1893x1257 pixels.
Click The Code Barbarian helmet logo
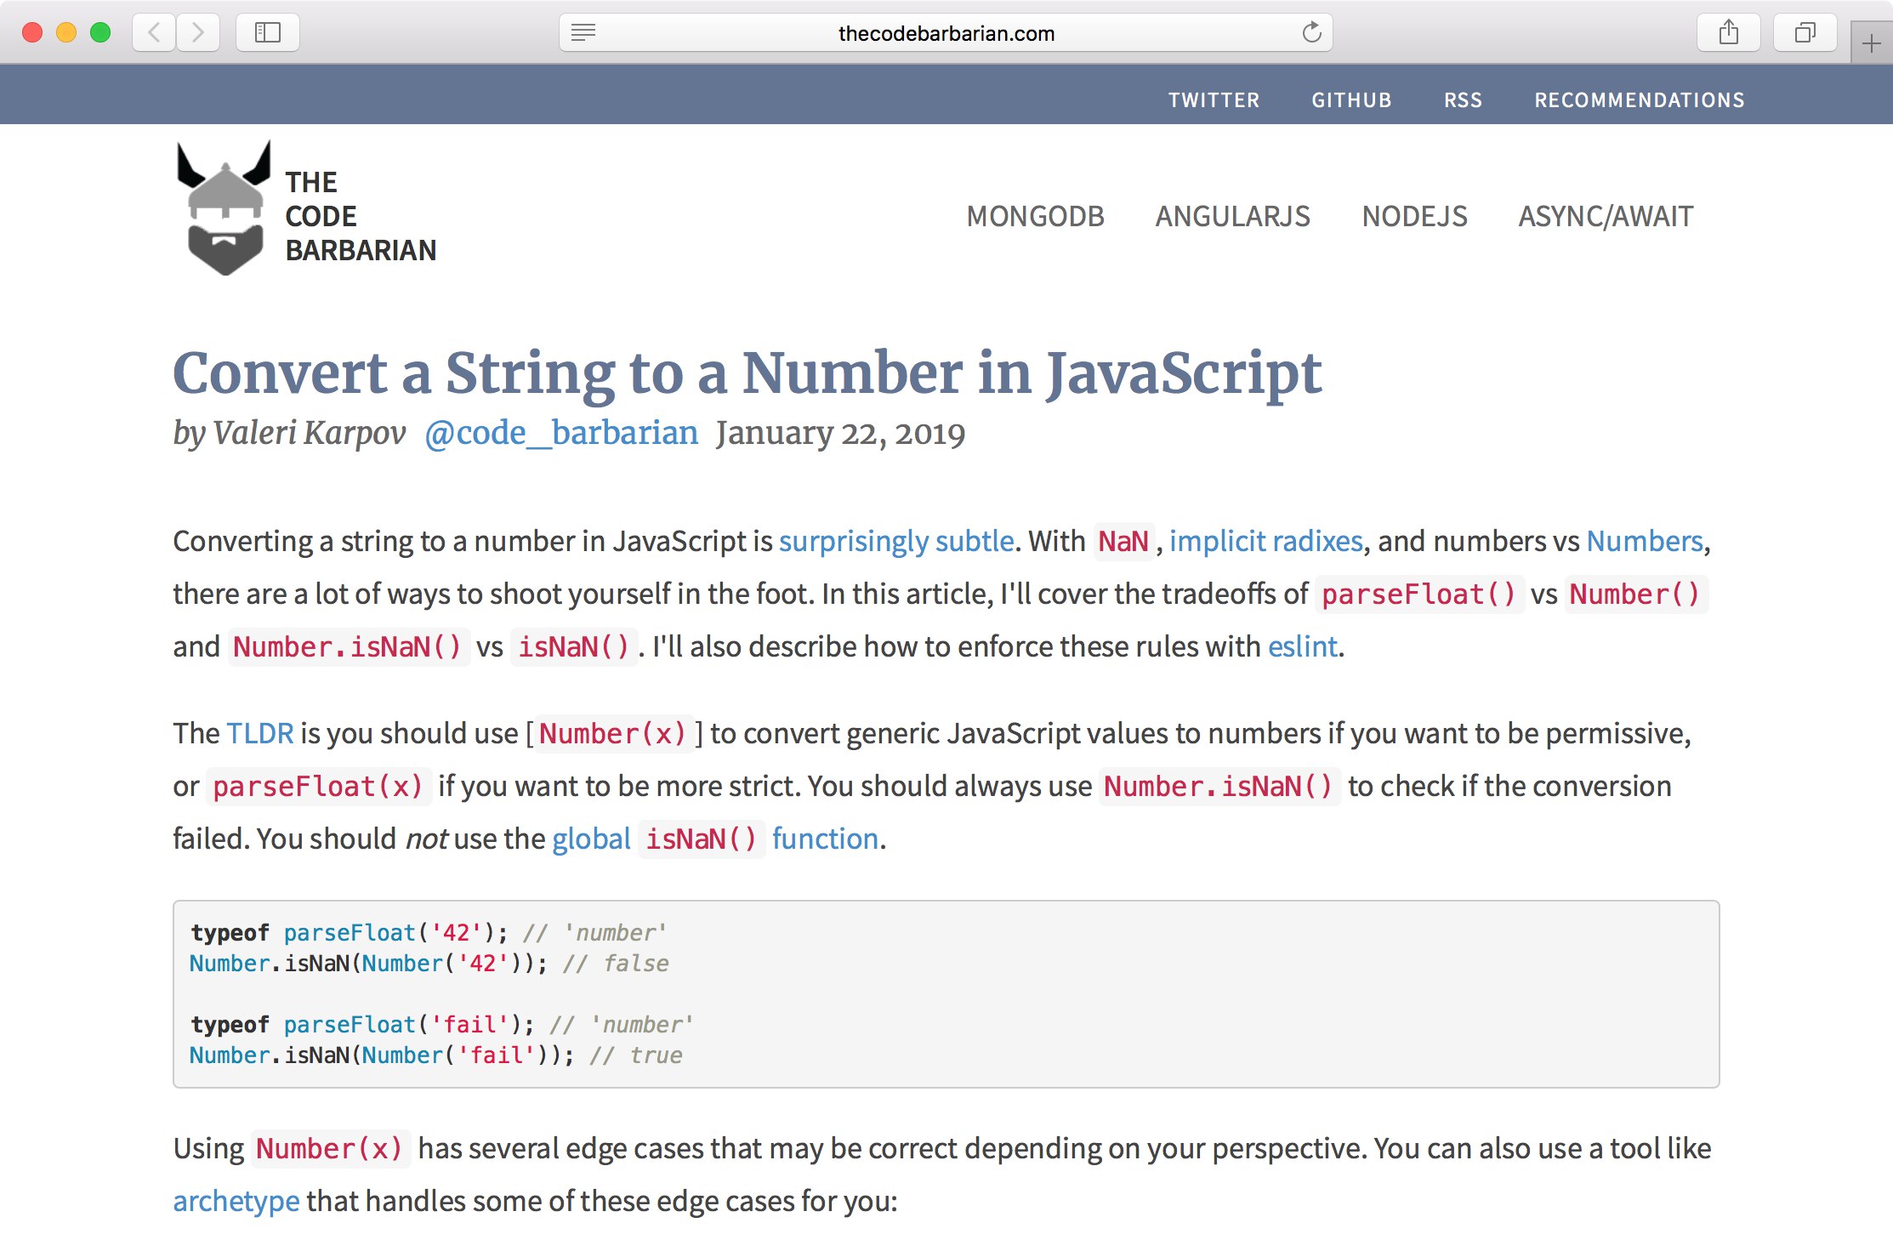point(225,208)
